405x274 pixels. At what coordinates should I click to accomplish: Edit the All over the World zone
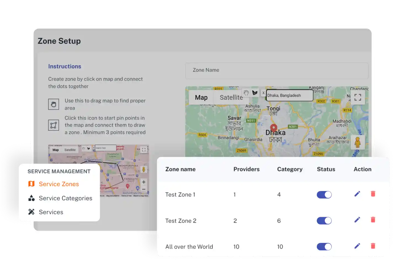(357, 246)
